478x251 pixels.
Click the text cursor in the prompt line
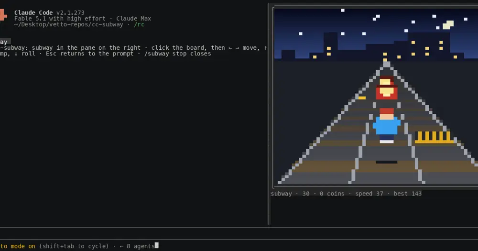click(x=157, y=246)
